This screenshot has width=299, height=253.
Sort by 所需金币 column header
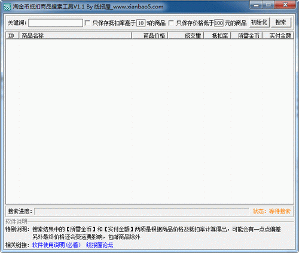pos(246,35)
